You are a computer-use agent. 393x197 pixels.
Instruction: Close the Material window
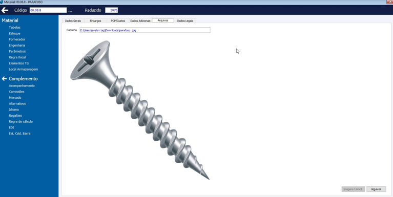tap(390, 2)
